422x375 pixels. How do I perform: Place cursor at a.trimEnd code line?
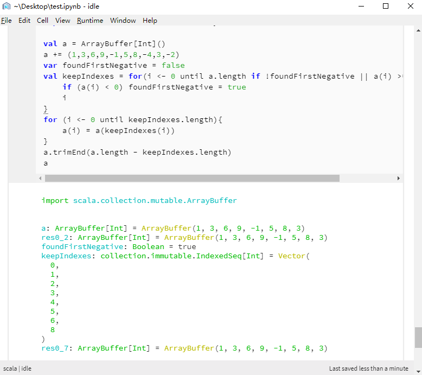coord(137,152)
